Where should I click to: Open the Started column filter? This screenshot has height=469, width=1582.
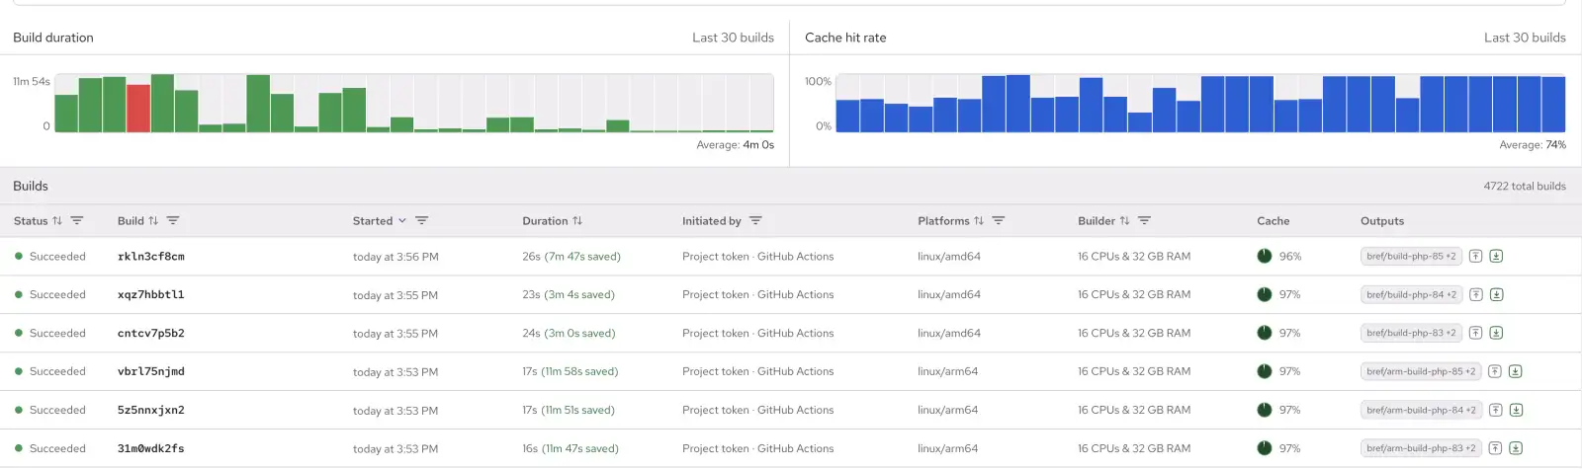tap(422, 221)
